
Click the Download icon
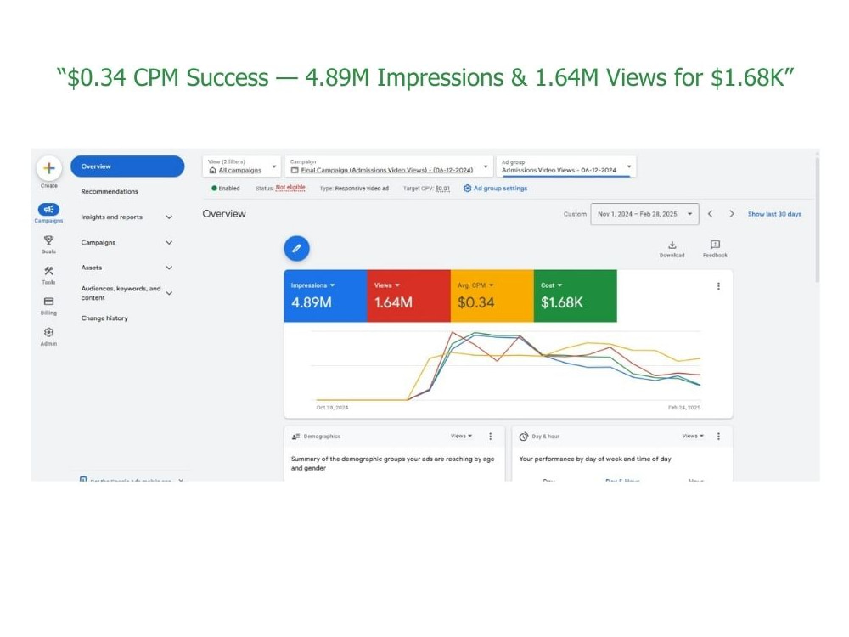point(672,245)
